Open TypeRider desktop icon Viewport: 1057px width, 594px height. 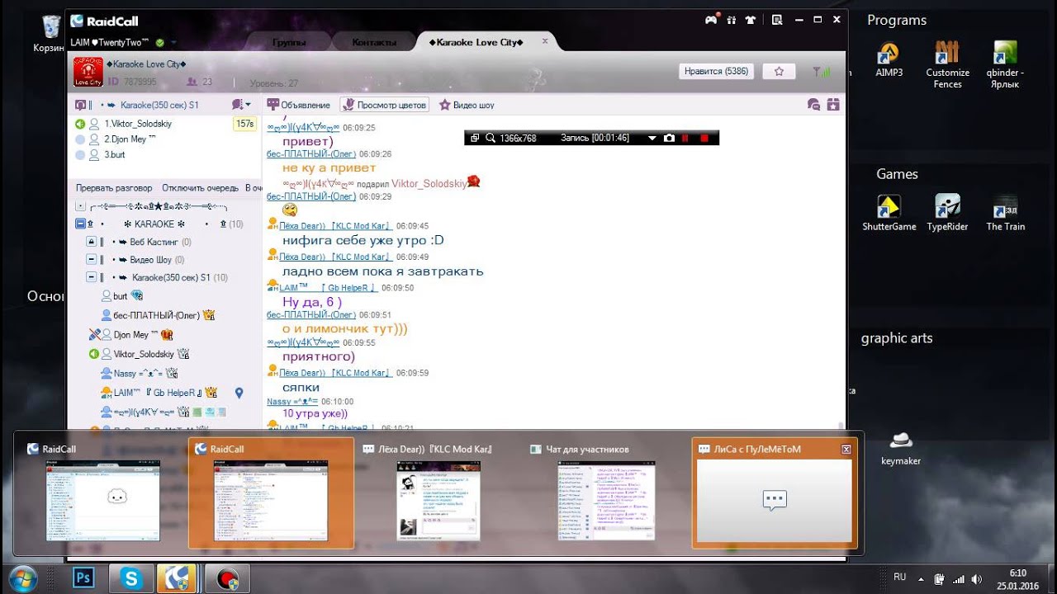(947, 213)
